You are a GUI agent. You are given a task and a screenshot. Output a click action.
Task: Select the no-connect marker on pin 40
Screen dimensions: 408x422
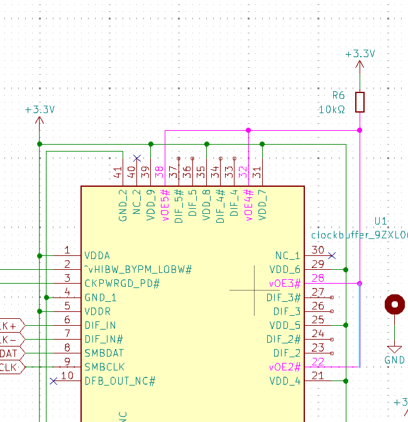137,158
